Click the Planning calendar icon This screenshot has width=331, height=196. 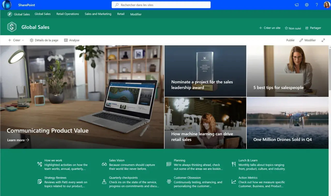click(169, 164)
